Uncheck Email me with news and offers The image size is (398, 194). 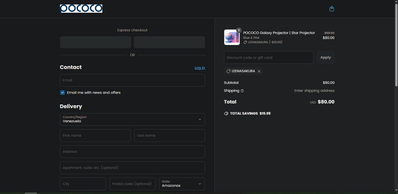point(62,93)
